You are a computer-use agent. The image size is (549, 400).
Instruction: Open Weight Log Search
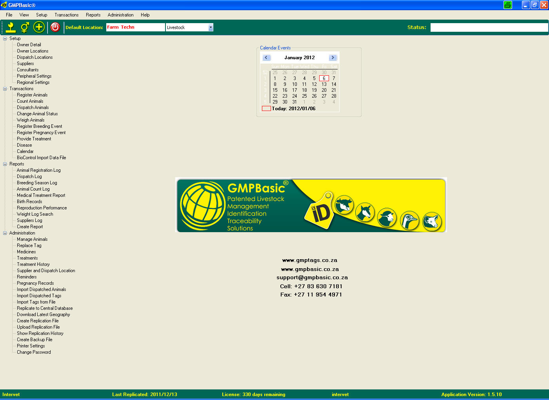(x=35, y=214)
